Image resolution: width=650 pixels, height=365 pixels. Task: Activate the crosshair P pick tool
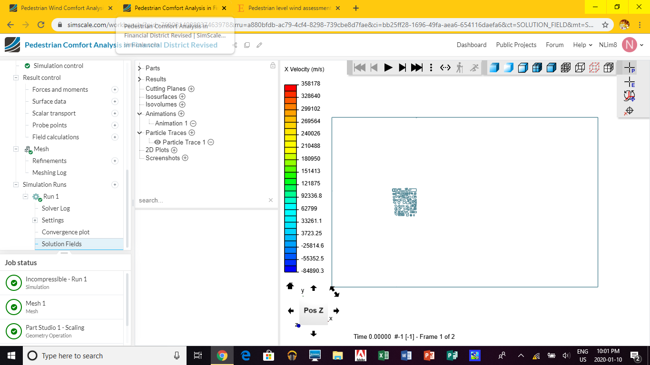click(630, 67)
